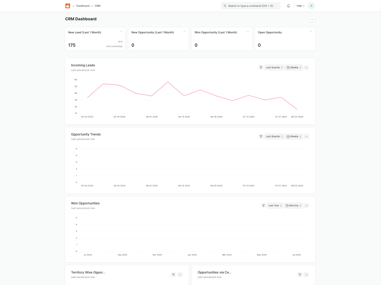
Task: Click the search or command input bar
Action: tap(251, 6)
